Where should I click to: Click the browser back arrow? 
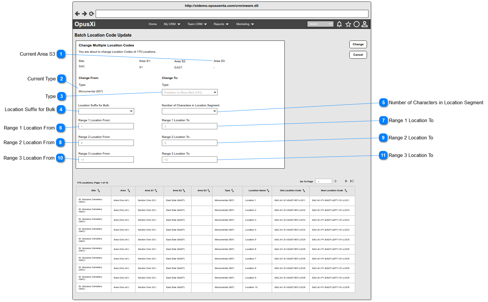(78, 14)
